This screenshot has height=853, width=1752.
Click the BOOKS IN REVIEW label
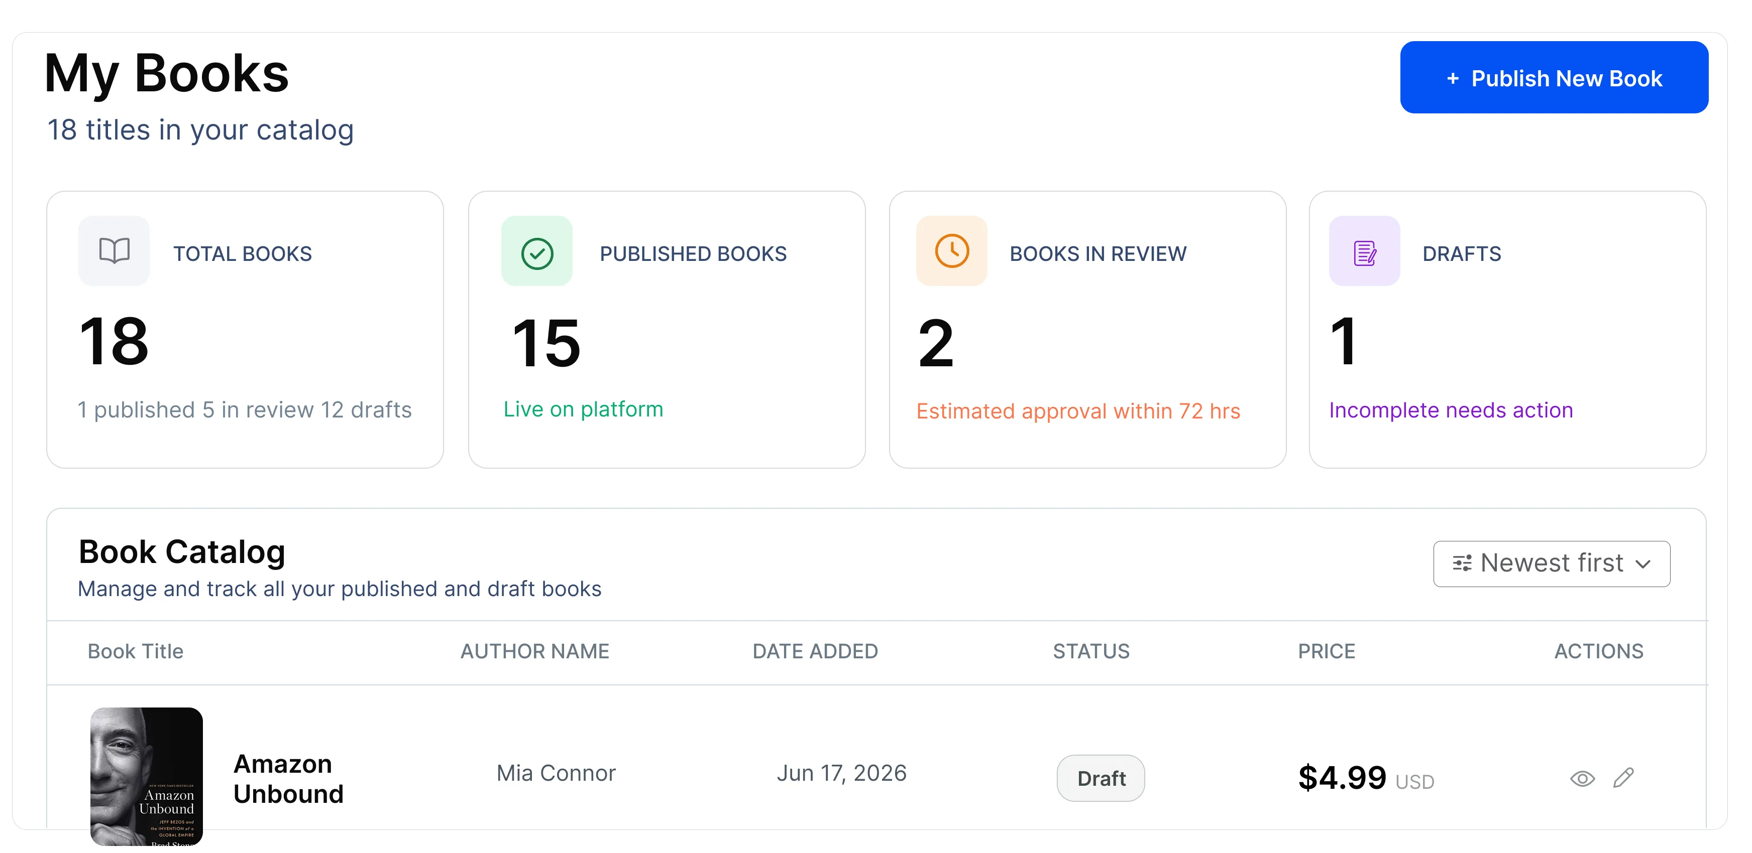click(1098, 253)
